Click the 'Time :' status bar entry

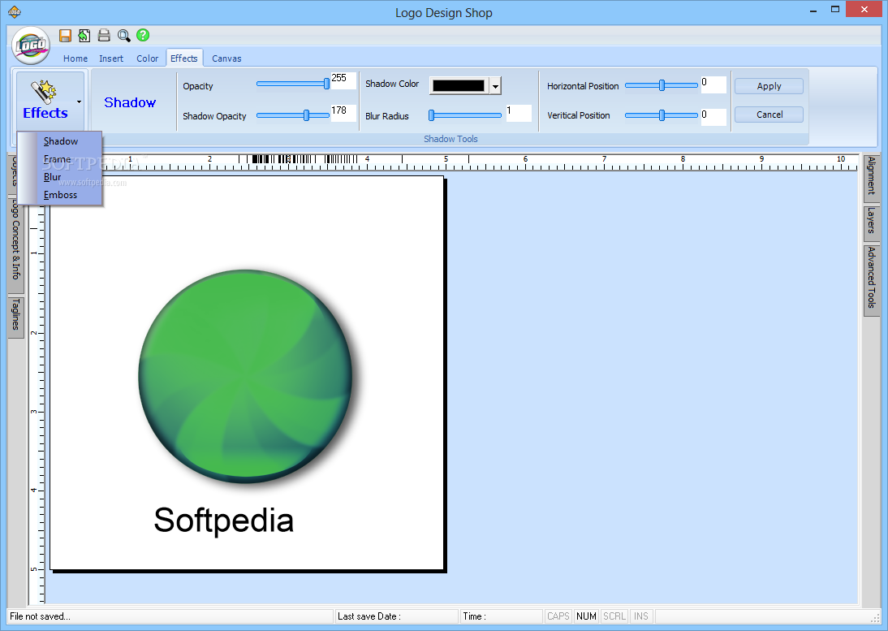474,616
